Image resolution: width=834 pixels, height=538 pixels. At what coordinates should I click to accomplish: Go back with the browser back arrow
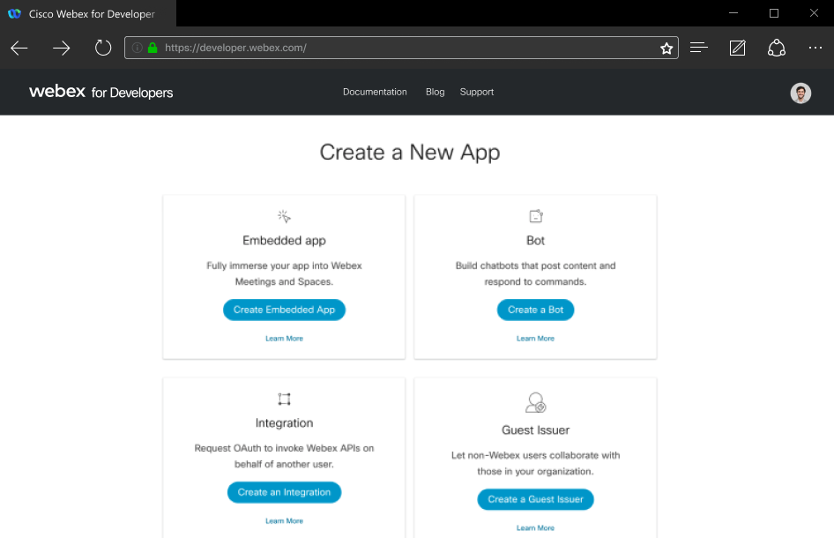(19, 48)
